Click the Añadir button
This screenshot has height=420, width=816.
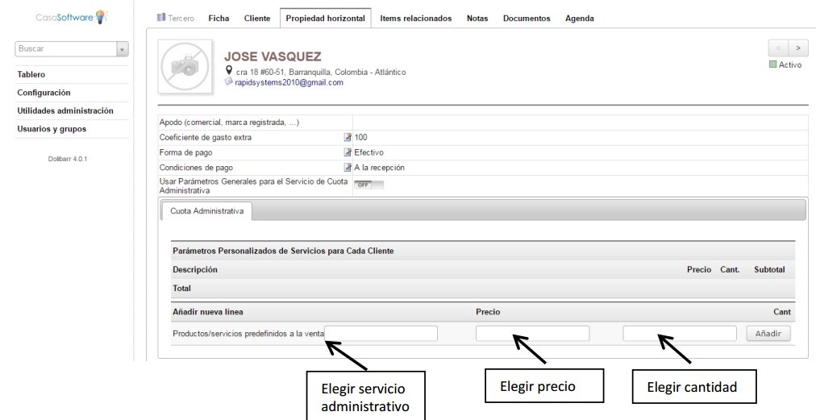[768, 334]
